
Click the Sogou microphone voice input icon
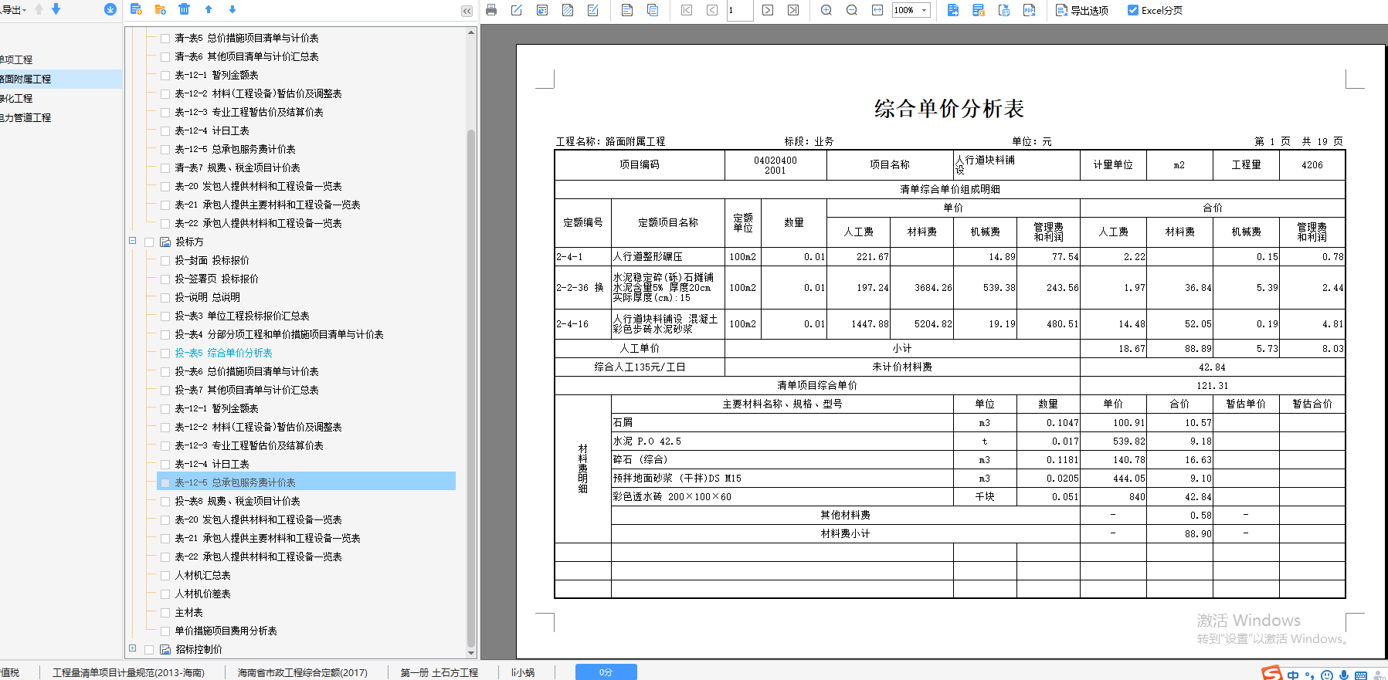click(x=1344, y=675)
